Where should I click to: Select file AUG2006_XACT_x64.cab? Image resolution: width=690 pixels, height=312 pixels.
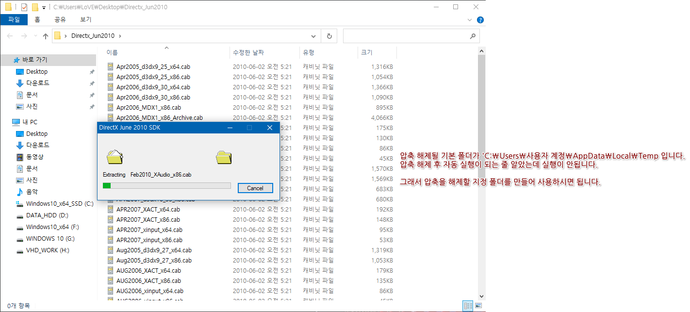[148, 270]
